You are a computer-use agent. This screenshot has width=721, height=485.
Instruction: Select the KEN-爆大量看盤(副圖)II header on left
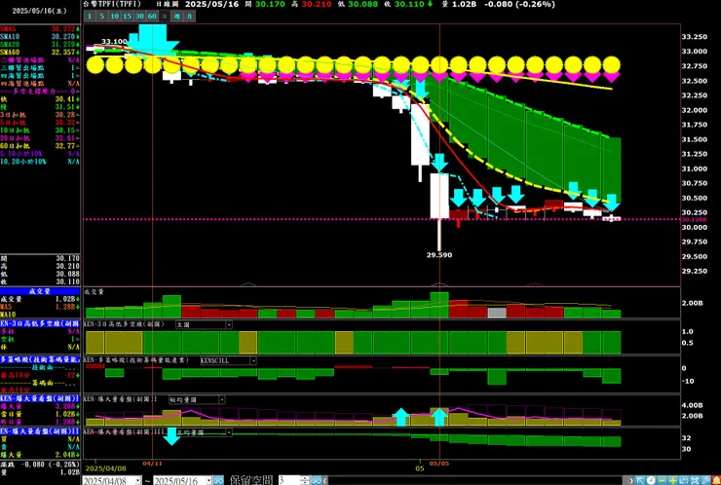coord(41,431)
